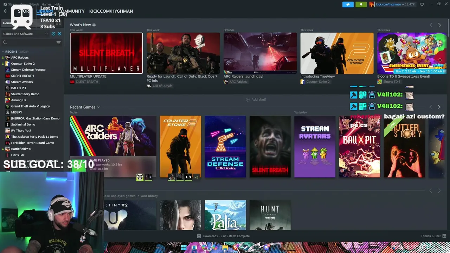Click the library search field
This screenshot has width=450, height=253.
[28, 43]
